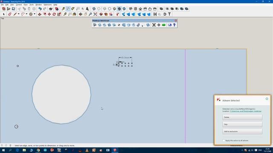
Task: Choose the Line pencil tool
Action: click(15, 14)
